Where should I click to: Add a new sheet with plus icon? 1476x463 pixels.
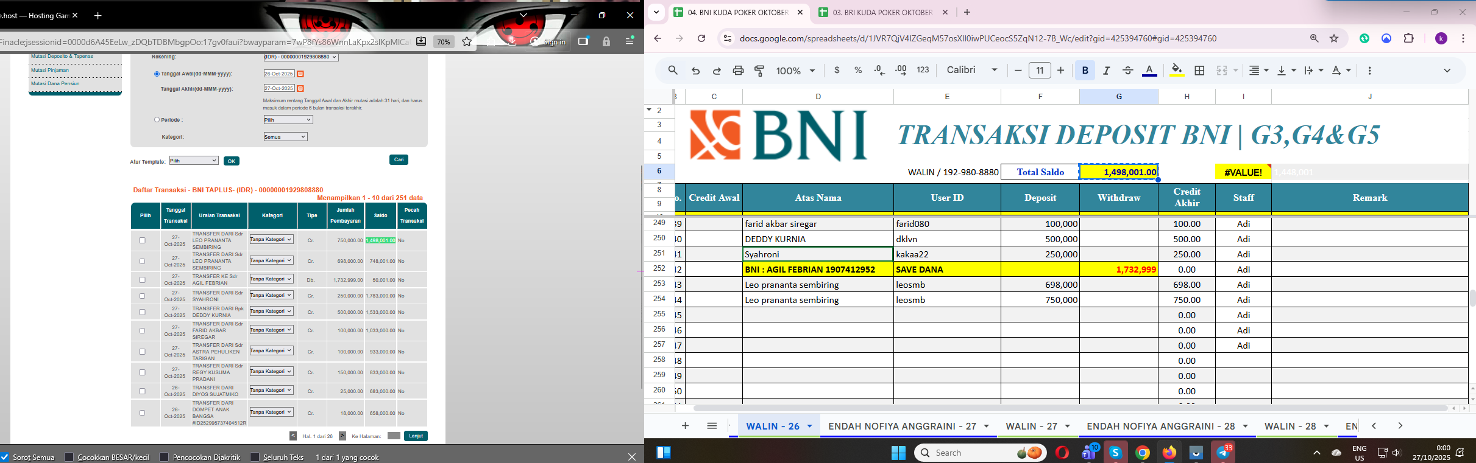pos(685,426)
